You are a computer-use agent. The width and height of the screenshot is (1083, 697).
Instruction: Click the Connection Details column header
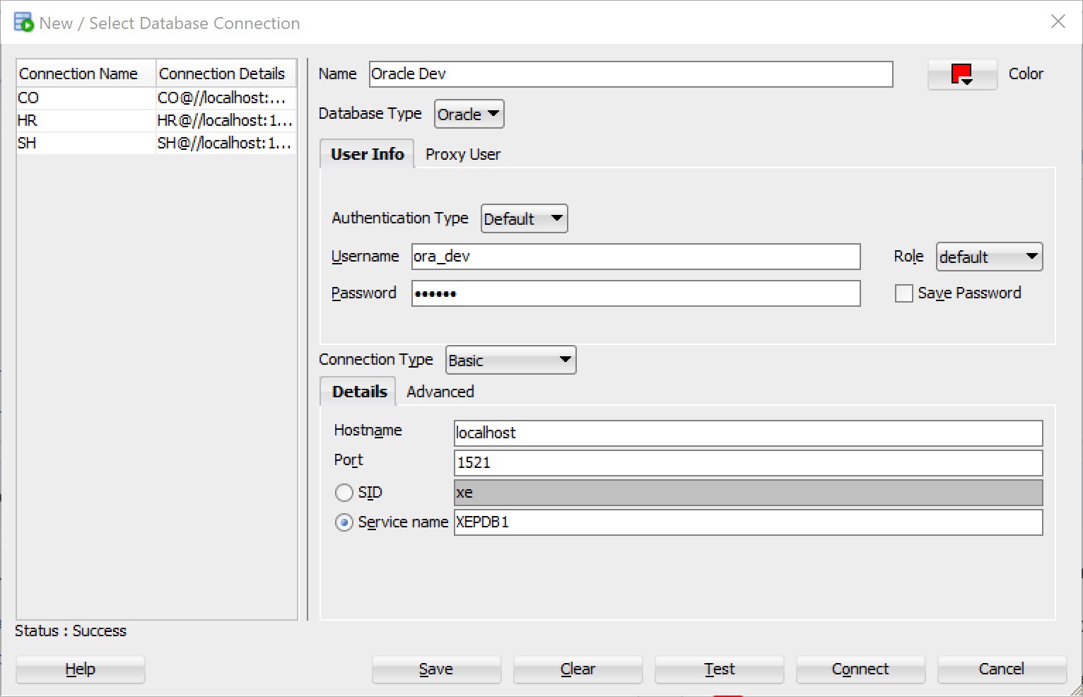pos(226,74)
